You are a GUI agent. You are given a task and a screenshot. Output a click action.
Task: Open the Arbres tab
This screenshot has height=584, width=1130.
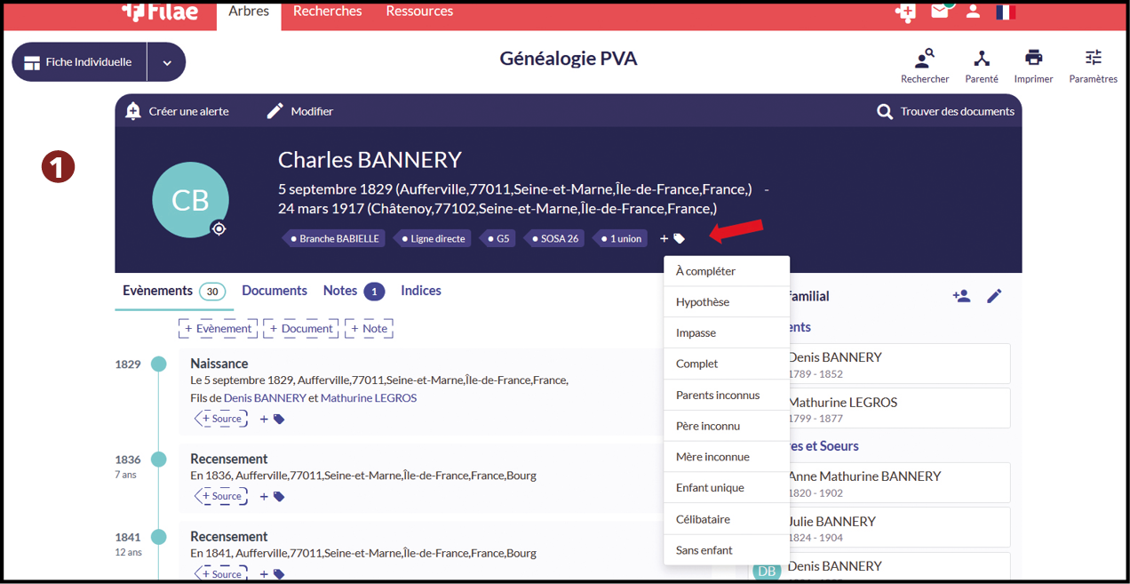point(249,12)
